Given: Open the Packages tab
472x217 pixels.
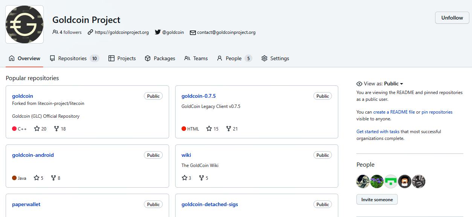Looking at the screenshot, I should [160, 58].
